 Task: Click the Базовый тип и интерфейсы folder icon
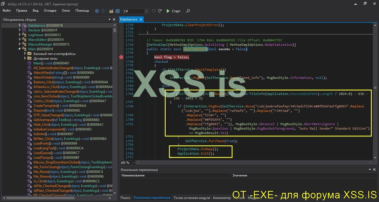click(x=29, y=54)
